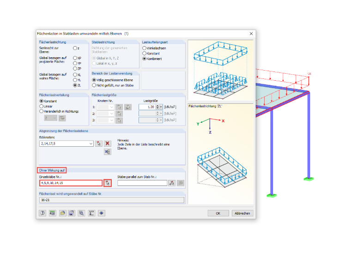Image resolution: width=351 pixels, height=263 pixels.
Task: Pick single members graphically for Einzelstäbe
Action: pos(108,183)
